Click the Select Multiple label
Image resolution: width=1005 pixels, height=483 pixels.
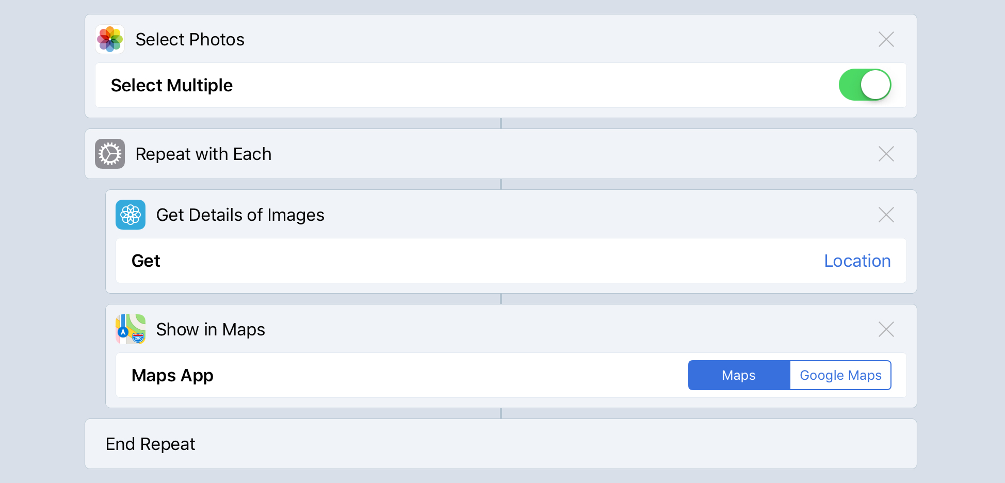[x=172, y=85]
